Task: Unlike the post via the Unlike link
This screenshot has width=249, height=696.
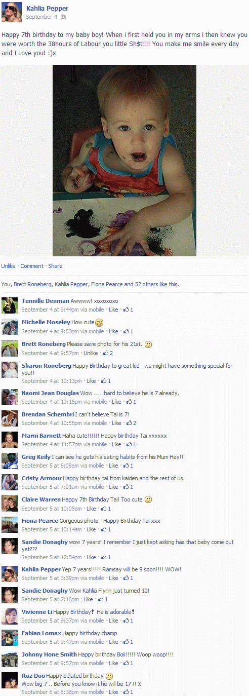Action: pyautogui.click(x=8, y=266)
